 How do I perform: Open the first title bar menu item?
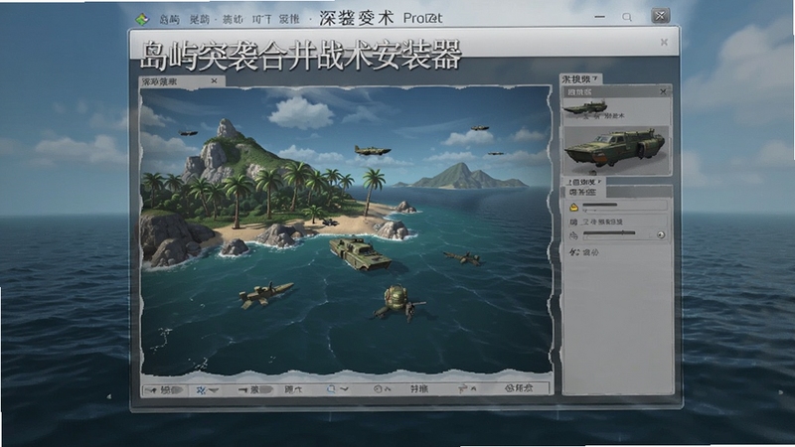pyautogui.click(x=169, y=19)
